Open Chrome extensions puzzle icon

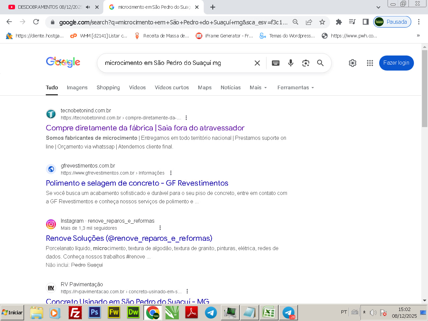point(339,22)
